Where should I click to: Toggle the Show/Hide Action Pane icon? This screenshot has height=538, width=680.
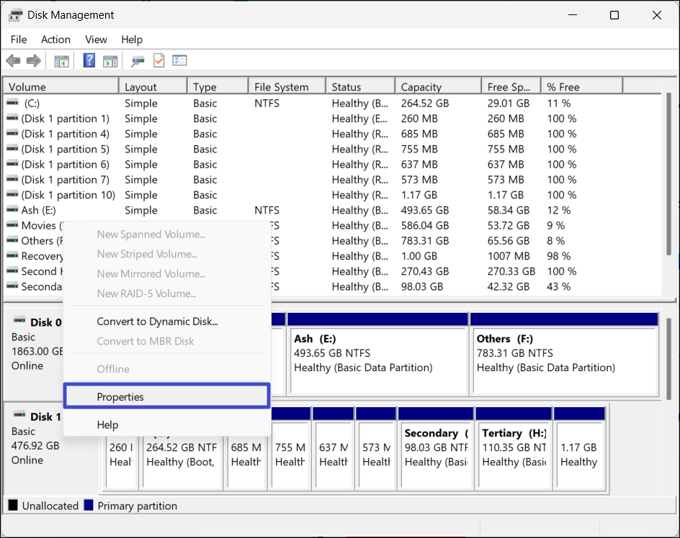coord(109,61)
